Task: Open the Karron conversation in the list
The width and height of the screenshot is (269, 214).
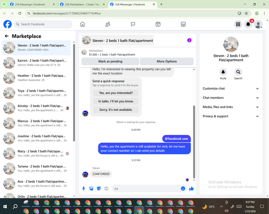Action: pos(36,63)
